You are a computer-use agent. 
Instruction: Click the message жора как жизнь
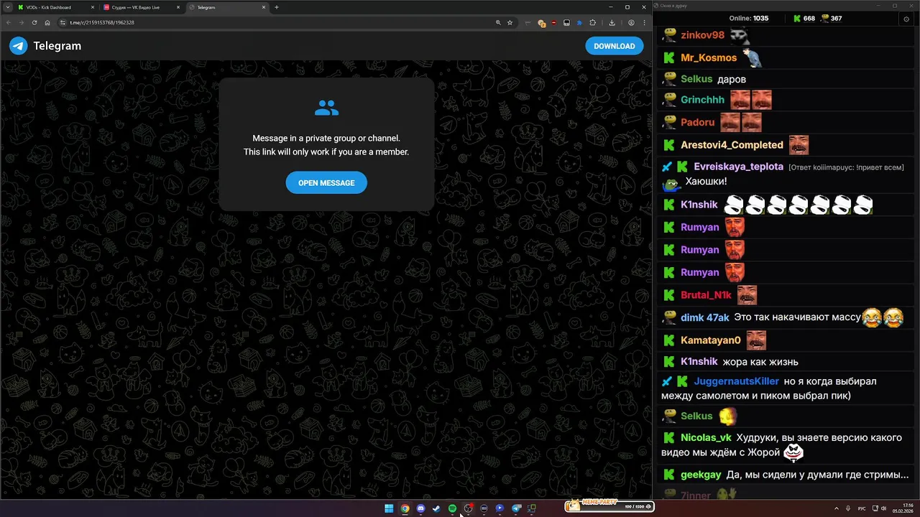(760, 362)
